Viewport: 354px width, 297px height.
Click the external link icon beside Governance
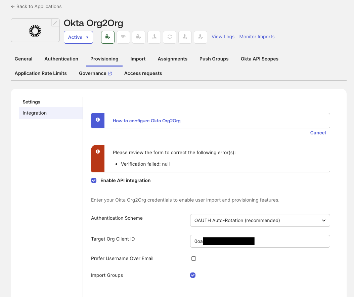110,73
